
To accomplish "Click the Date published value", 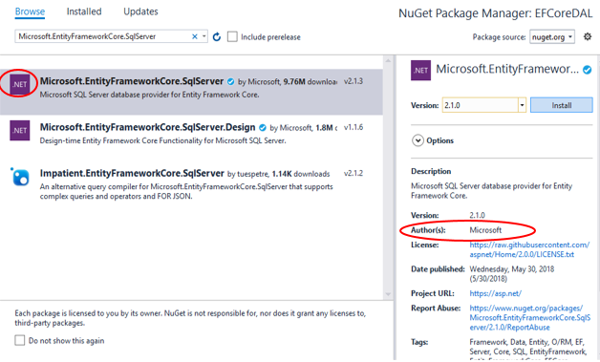I will click(511, 274).
